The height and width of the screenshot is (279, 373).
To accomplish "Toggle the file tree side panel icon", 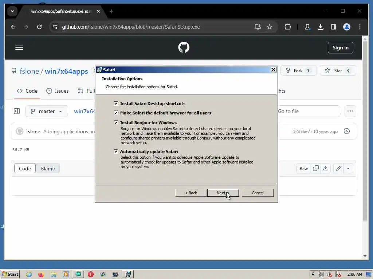I will (17, 111).
